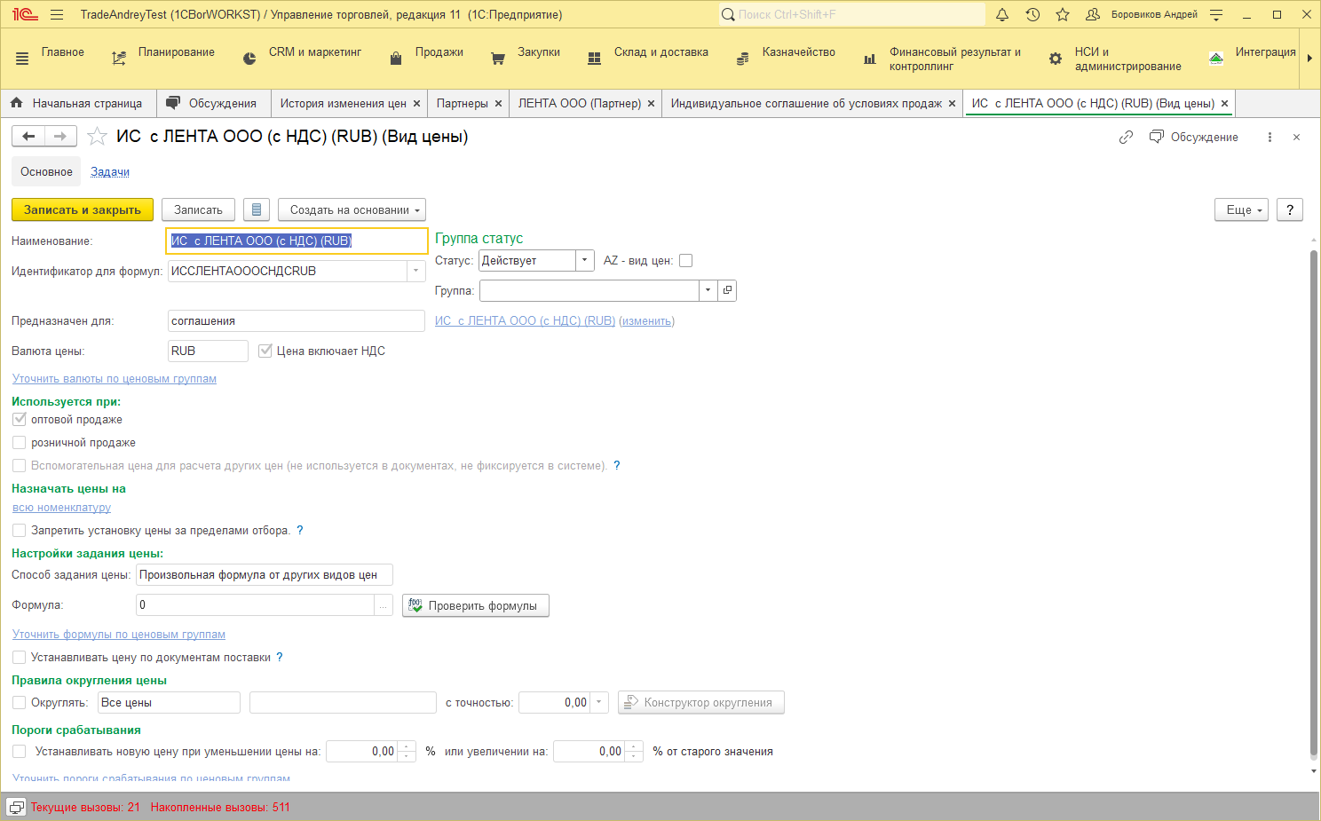Click the vertical scrollbar of the form

click(1314, 497)
